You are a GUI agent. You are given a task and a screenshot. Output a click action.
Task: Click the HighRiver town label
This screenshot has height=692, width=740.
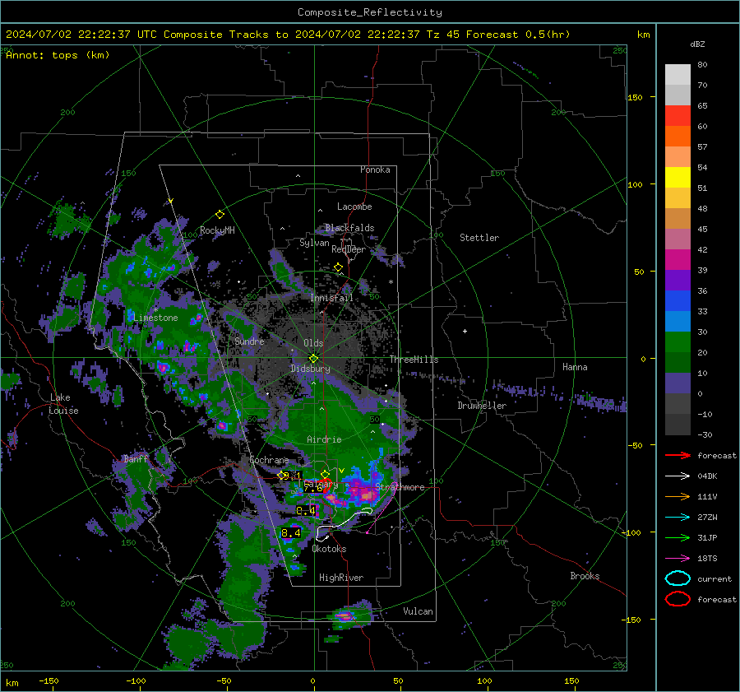click(341, 578)
